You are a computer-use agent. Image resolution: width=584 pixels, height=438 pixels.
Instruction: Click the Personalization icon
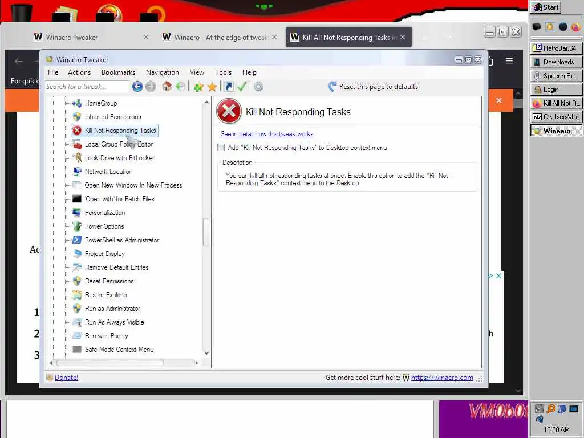pos(77,213)
